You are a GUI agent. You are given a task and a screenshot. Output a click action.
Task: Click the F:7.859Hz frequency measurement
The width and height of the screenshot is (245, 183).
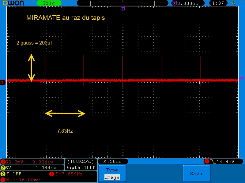click(x=69, y=174)
